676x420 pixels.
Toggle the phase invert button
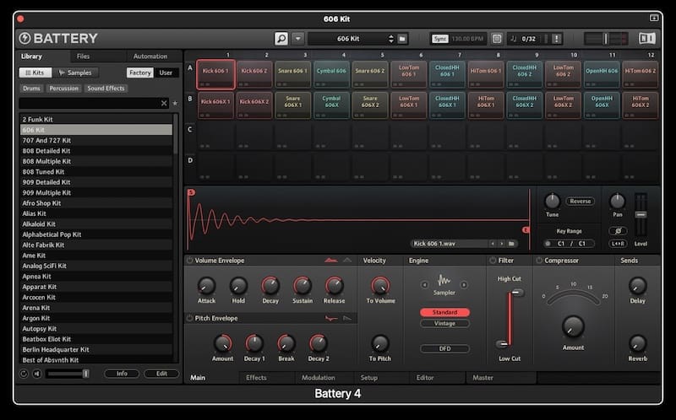[x=618, y=231]
